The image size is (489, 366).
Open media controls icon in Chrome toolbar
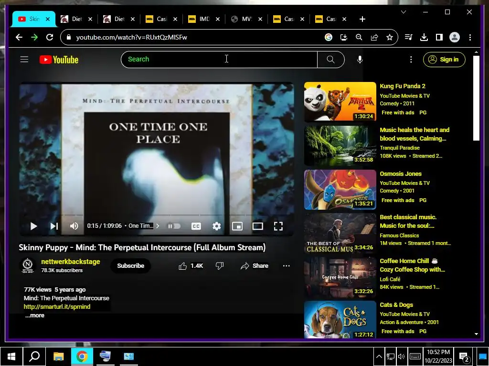409,37
